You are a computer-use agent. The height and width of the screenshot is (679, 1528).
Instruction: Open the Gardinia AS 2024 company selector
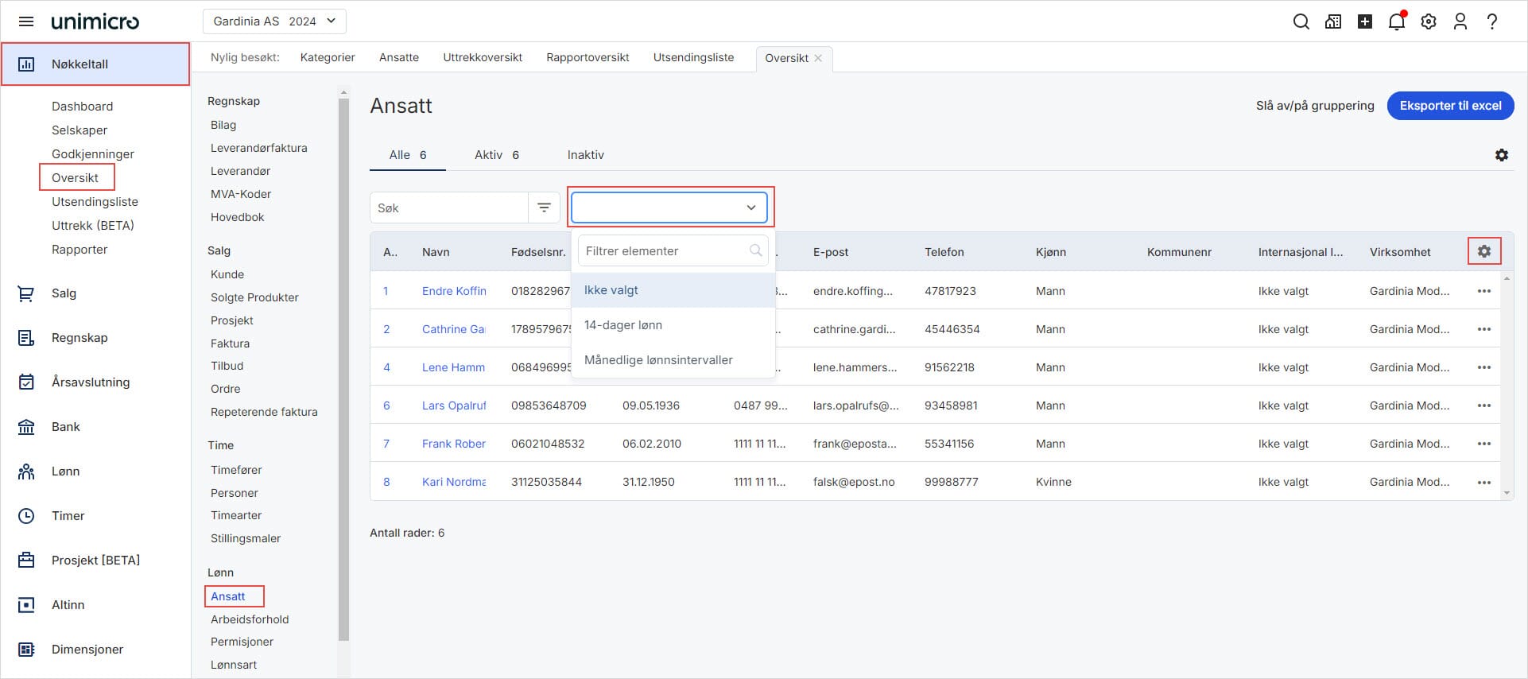274,21
